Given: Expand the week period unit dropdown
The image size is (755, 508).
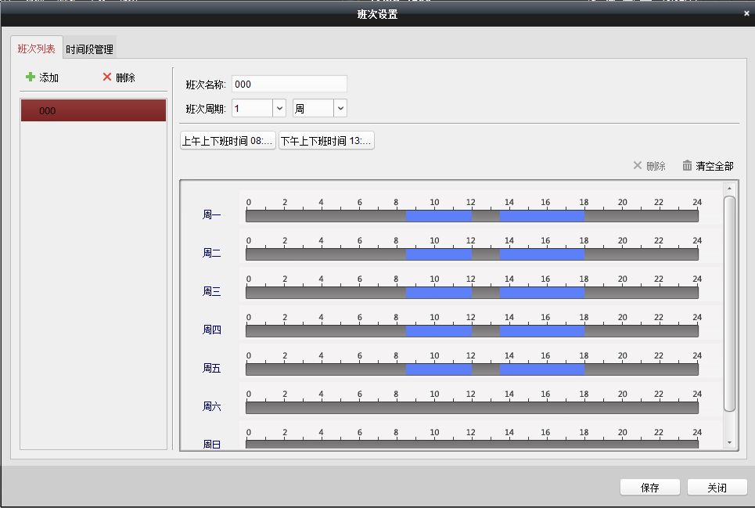Looking at the screenshot, I should click(340, 108).
